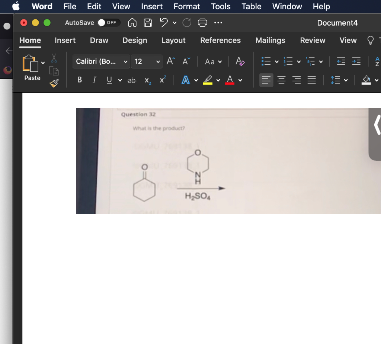Image resolution: width=381 pixels, height=344 pixels.
Task: Open the Tools menu in menu bar
Action: pos(221,6)
